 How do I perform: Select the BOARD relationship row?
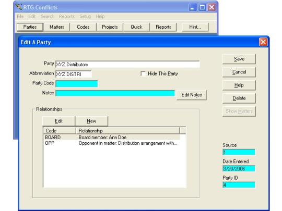[x=112, y=137]
